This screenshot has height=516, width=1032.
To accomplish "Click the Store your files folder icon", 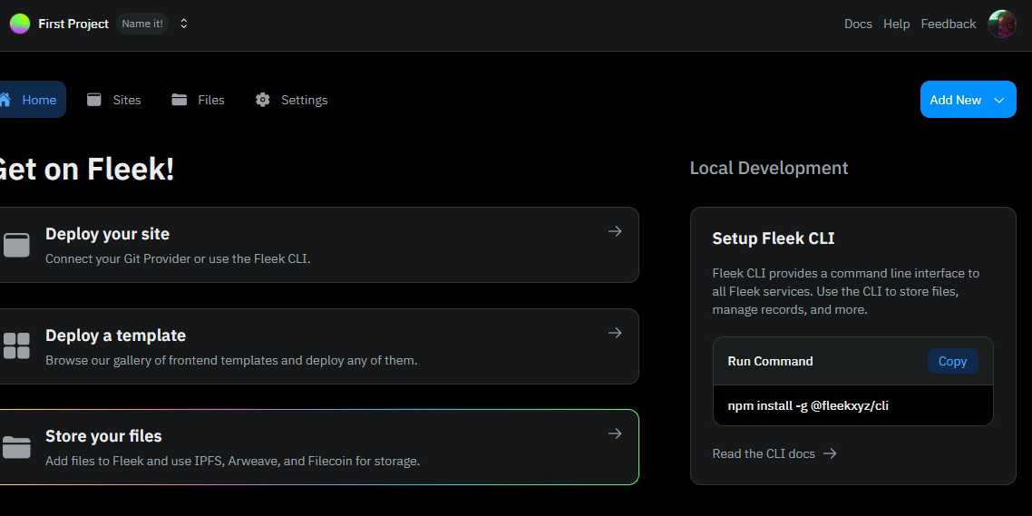I will pyautogui.click(x=16, y=447).
